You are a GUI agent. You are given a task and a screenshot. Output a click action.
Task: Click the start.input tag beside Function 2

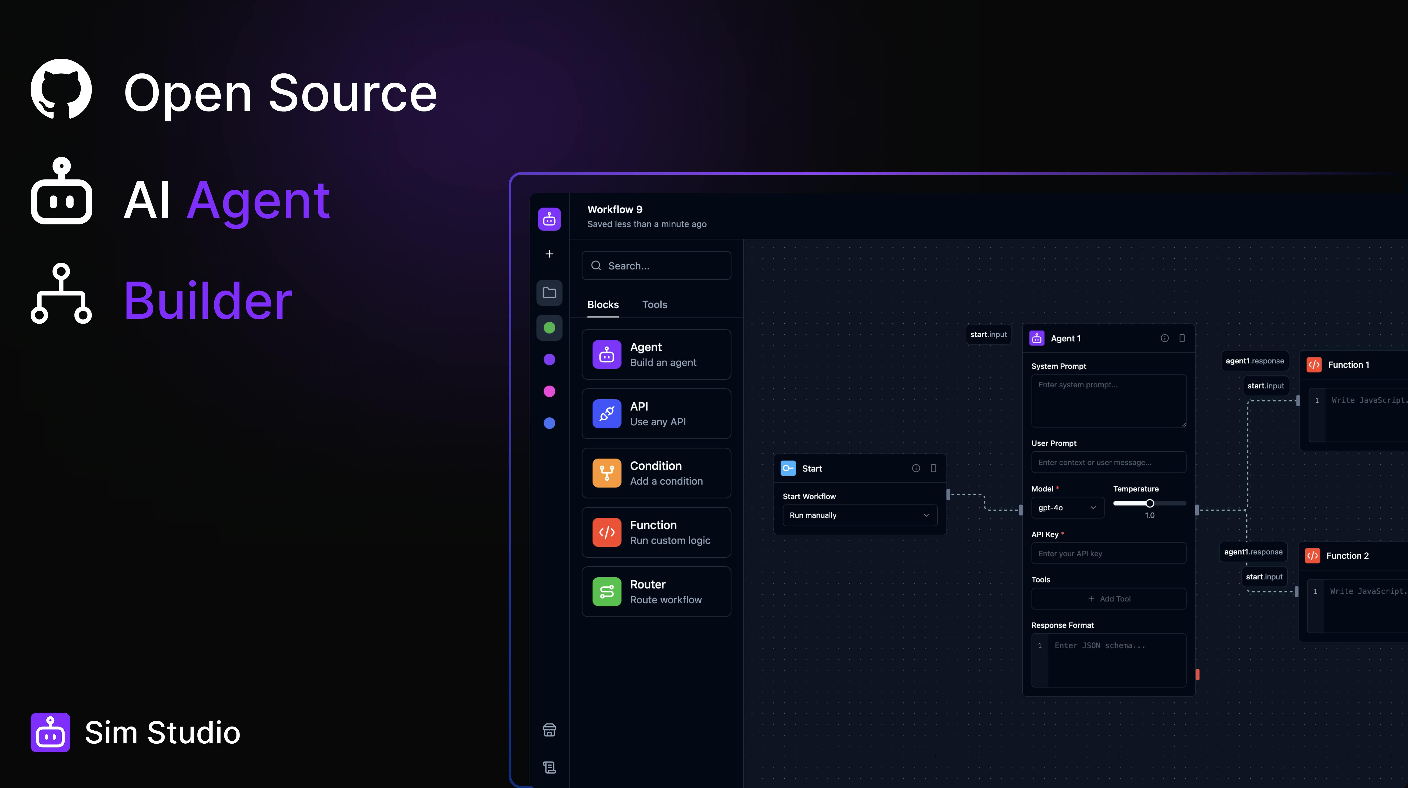click(x=1264, y=577)
